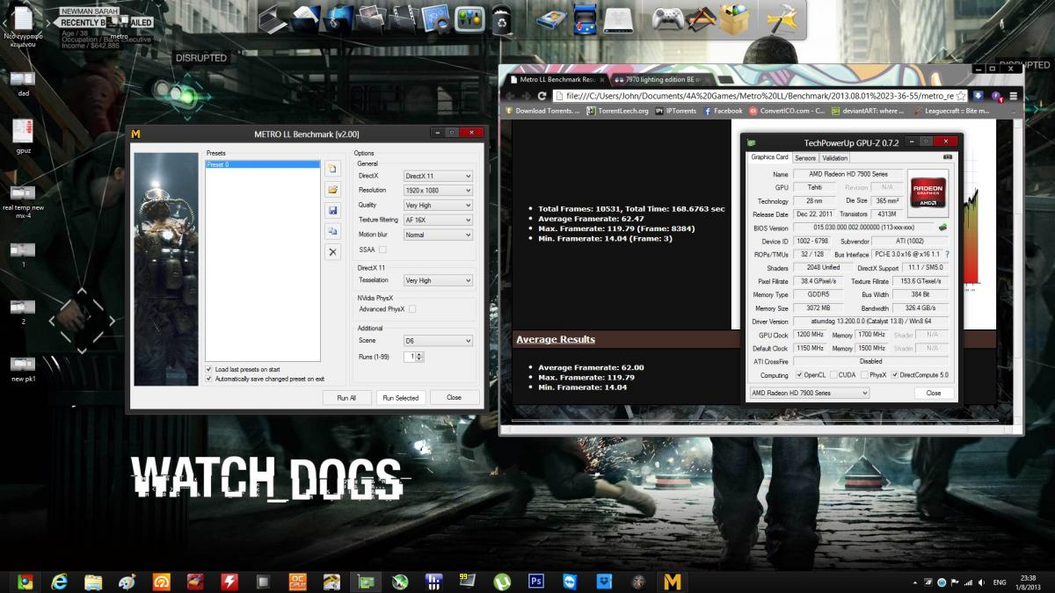Switch to GPU-Z Sensors tab
1055x593 pixels.
click(804, 158)
